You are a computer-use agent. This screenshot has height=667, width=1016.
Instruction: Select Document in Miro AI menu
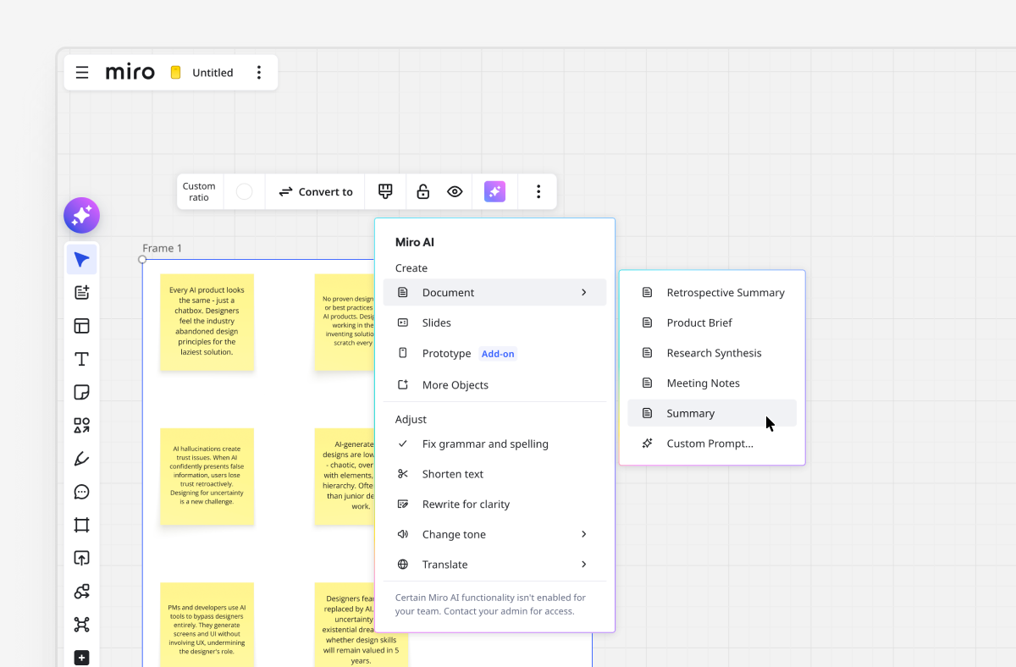pos(494,292)
